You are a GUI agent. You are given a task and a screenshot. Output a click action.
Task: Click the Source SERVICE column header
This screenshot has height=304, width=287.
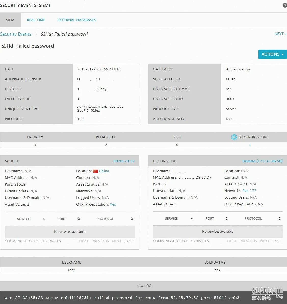pyautogui.click(x=23, y=219)
